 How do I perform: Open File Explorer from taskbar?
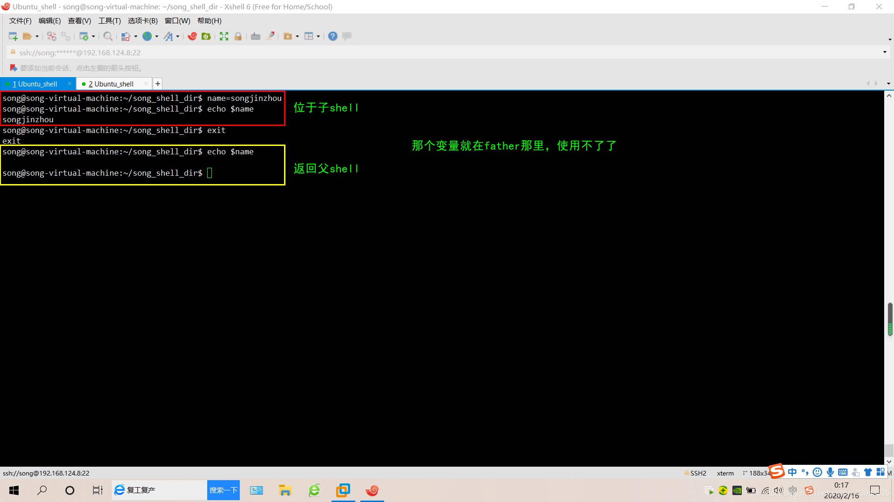point(285,490)
